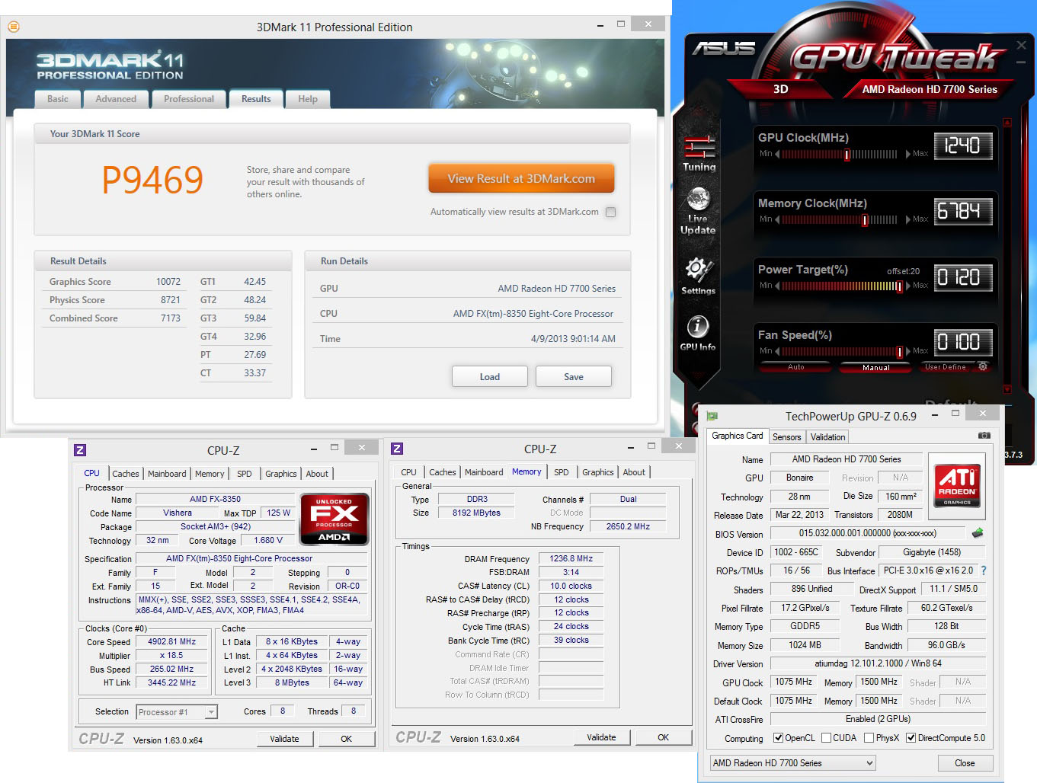This screenshot has height=783, width=1037.
Task: Click the GPU-Z title bar app icon
Action: pos(712,416)
